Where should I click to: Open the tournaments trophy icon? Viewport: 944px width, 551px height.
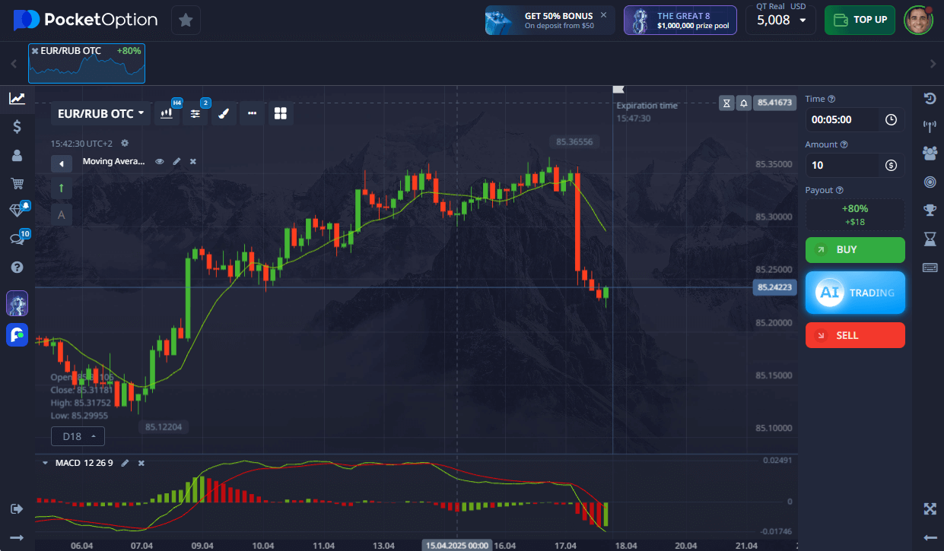[x=929, y=210]
